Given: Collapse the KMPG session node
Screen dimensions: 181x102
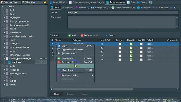Looking at the screenshot, I should coord(2,7).
